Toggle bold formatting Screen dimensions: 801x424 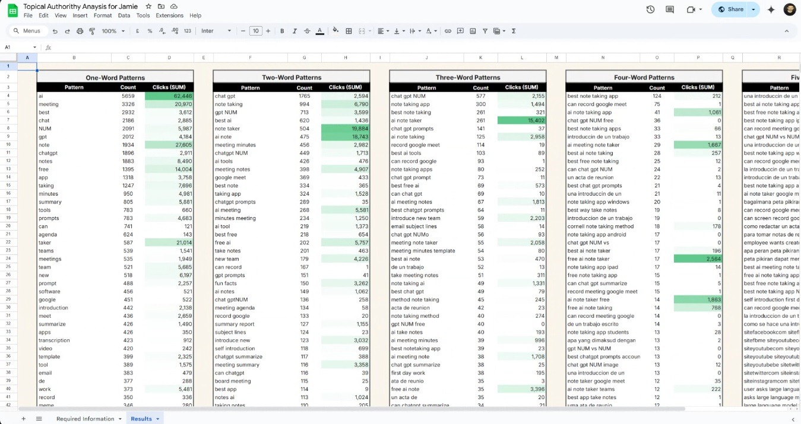point(282,31)
